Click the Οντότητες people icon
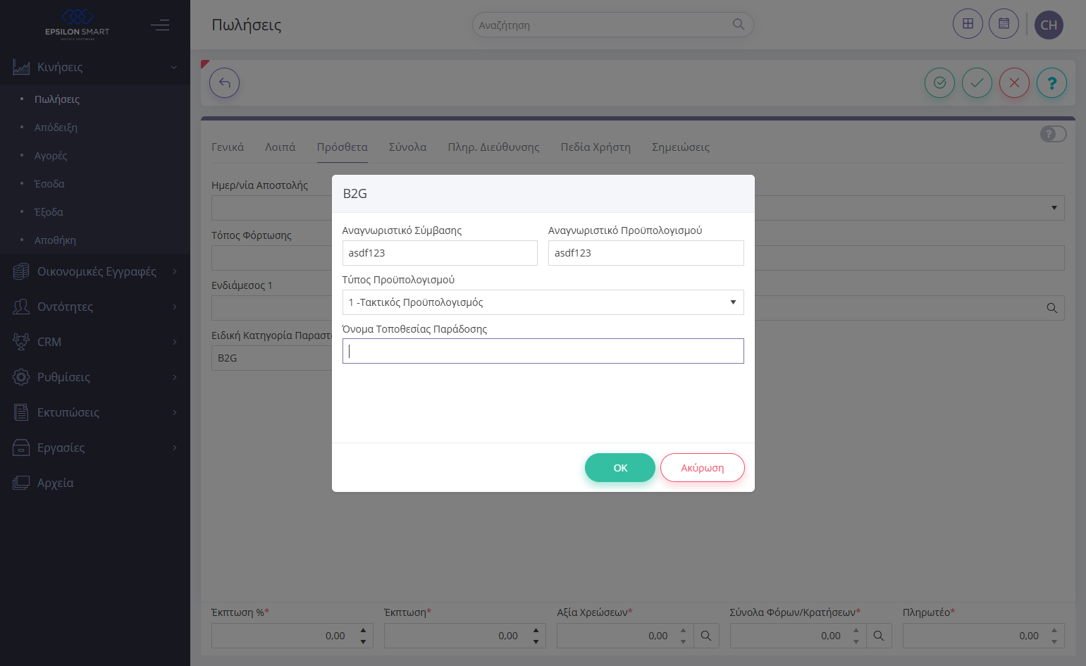The width and height of the screenshot is (1086, 666). 21,307
